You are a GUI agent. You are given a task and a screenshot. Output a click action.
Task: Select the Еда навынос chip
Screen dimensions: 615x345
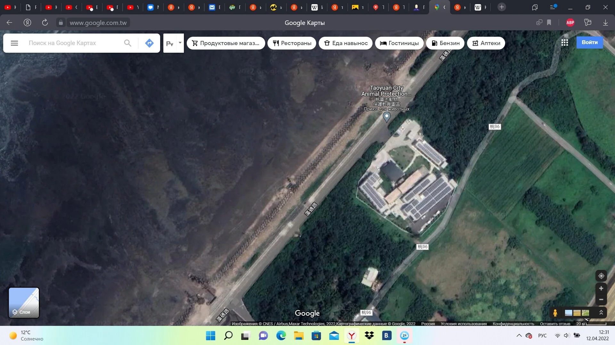[x=346, y=43]
